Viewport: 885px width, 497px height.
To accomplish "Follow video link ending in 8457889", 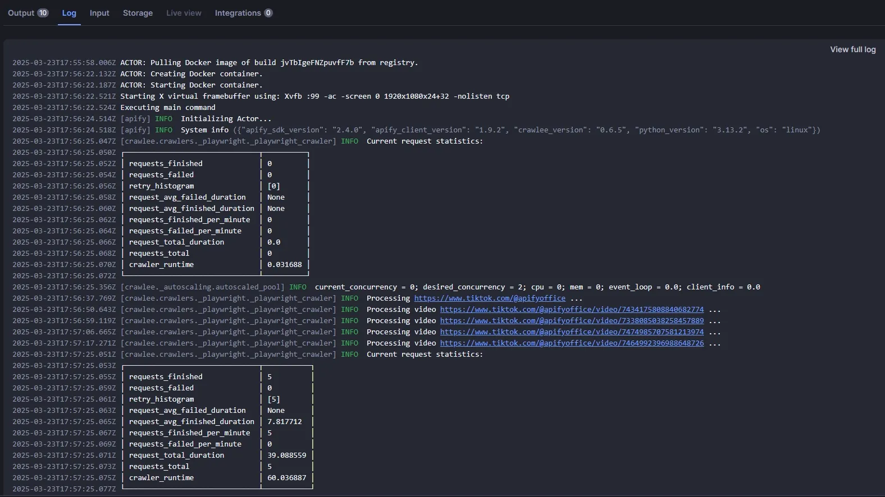I will click(x=572, y=321).
